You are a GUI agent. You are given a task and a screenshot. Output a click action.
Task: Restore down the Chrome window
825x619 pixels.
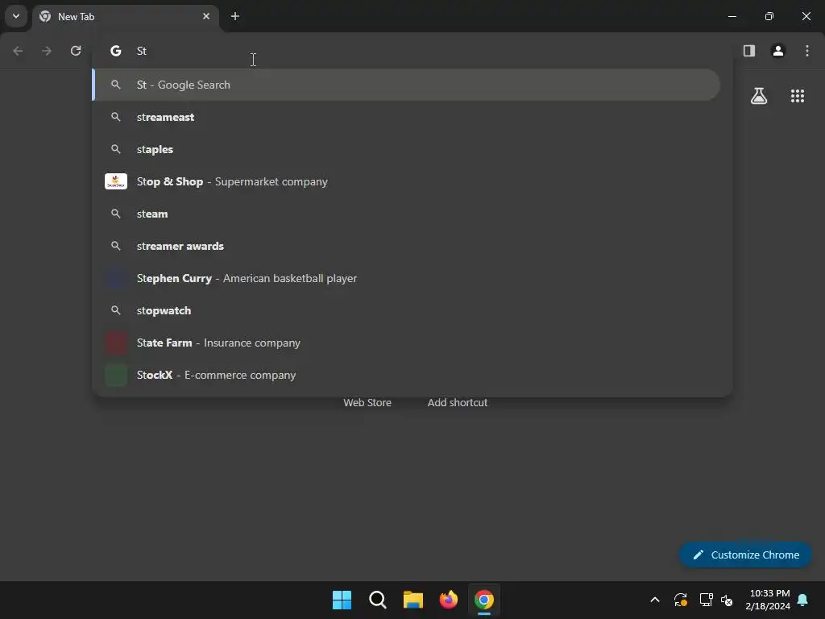(769, 16)
